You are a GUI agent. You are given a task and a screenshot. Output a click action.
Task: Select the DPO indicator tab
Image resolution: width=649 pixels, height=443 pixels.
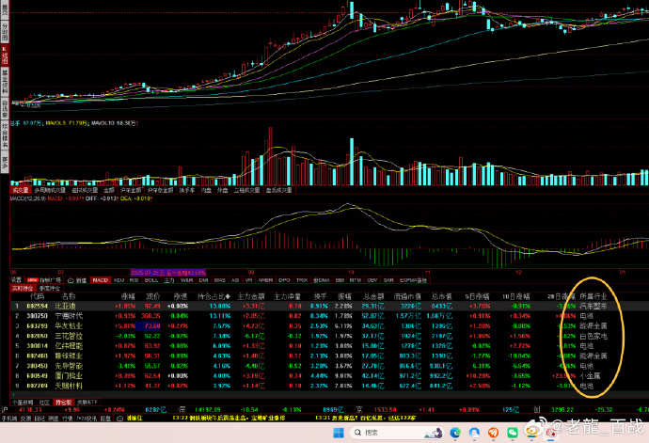tap(284, 280)
